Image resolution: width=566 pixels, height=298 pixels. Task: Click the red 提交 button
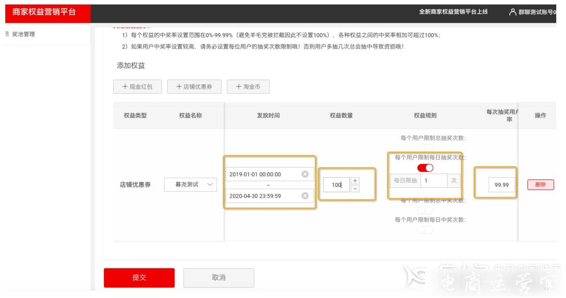point(139,278)
